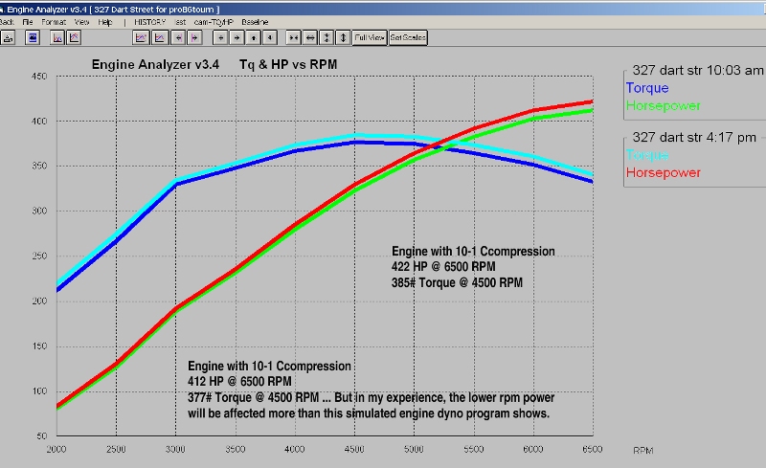Click the green Horsepower legend label
The image size is (766, 468).
click(663, 105)
